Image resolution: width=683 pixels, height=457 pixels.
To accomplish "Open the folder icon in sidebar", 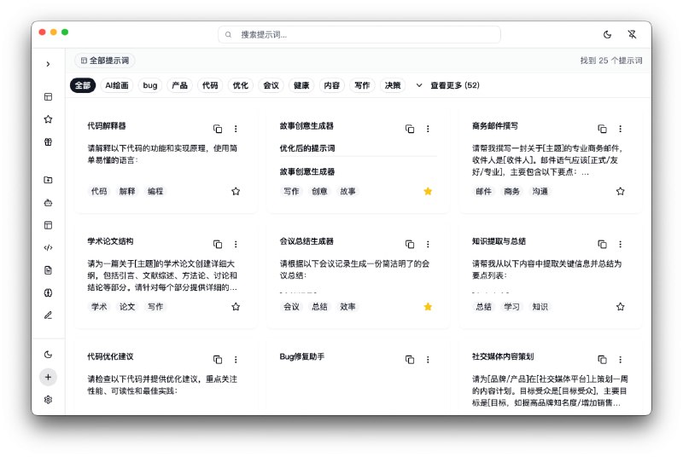I will (x=48, y=180).
